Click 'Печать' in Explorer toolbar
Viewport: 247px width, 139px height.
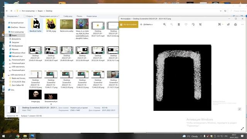[80, 16]
